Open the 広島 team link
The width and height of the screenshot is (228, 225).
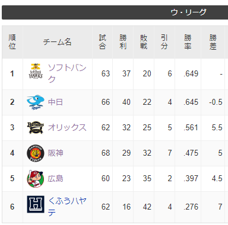[55, 178]
